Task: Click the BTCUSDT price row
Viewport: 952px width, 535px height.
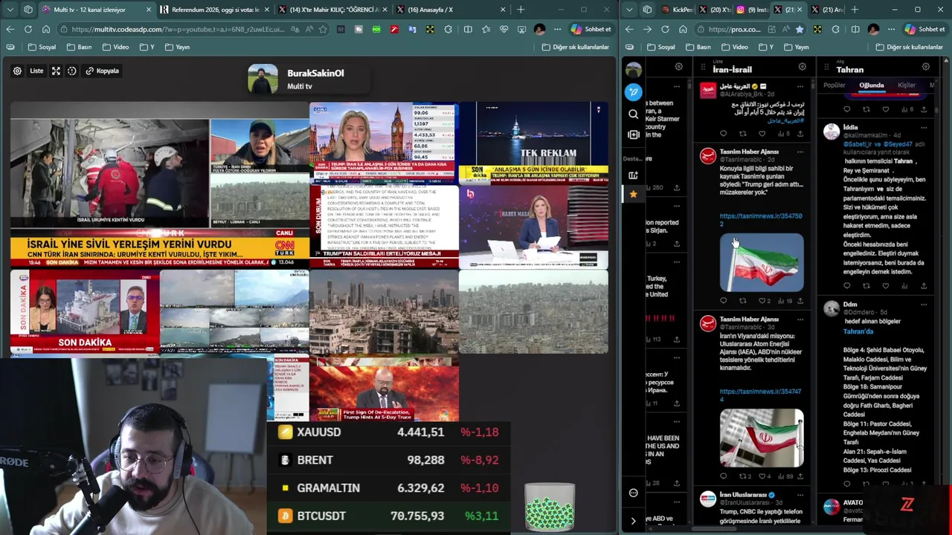Action: click(x=388, y=516)
